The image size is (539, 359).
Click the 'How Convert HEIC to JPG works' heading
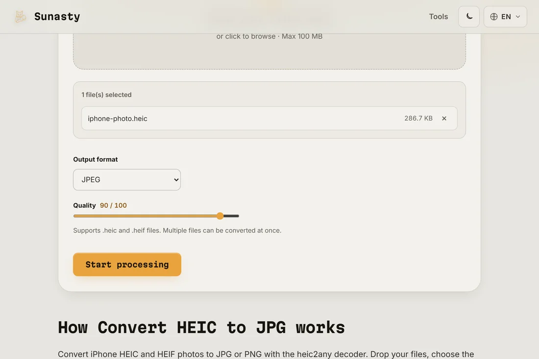(x=201, y=327)
